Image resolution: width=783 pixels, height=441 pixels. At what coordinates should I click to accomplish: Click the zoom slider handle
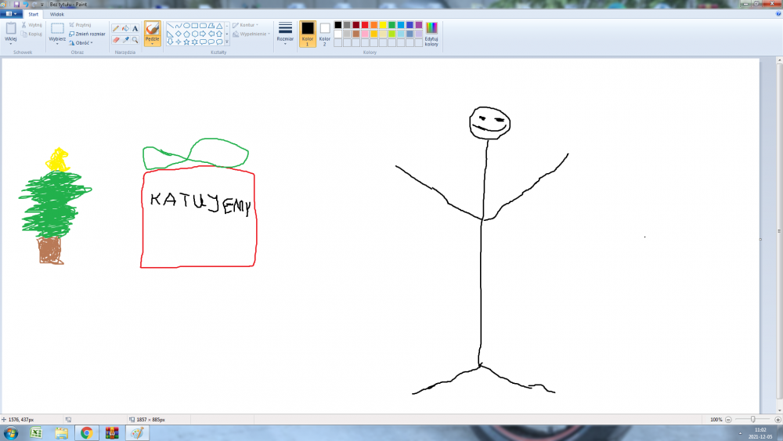(x=753, y=420)
